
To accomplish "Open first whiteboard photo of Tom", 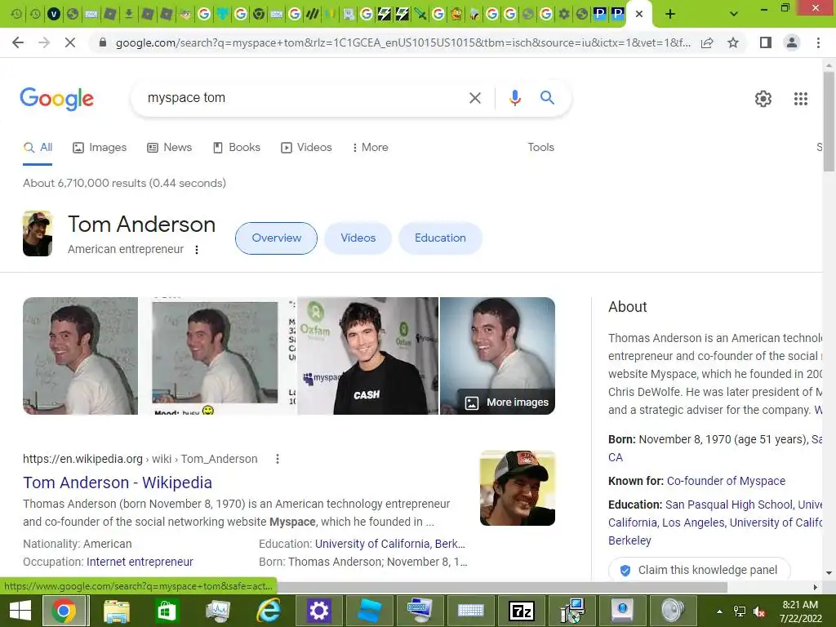I will click(81, 356).
